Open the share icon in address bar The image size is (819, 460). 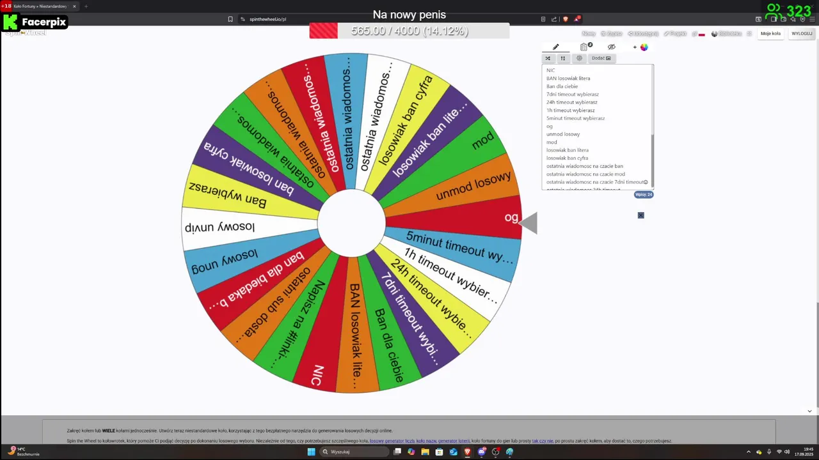coord(554,19)
